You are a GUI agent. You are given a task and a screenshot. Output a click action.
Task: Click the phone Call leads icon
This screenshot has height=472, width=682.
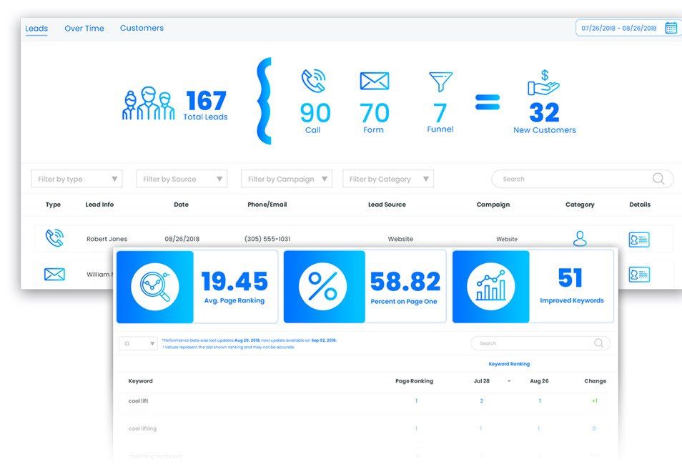(313, 81)
